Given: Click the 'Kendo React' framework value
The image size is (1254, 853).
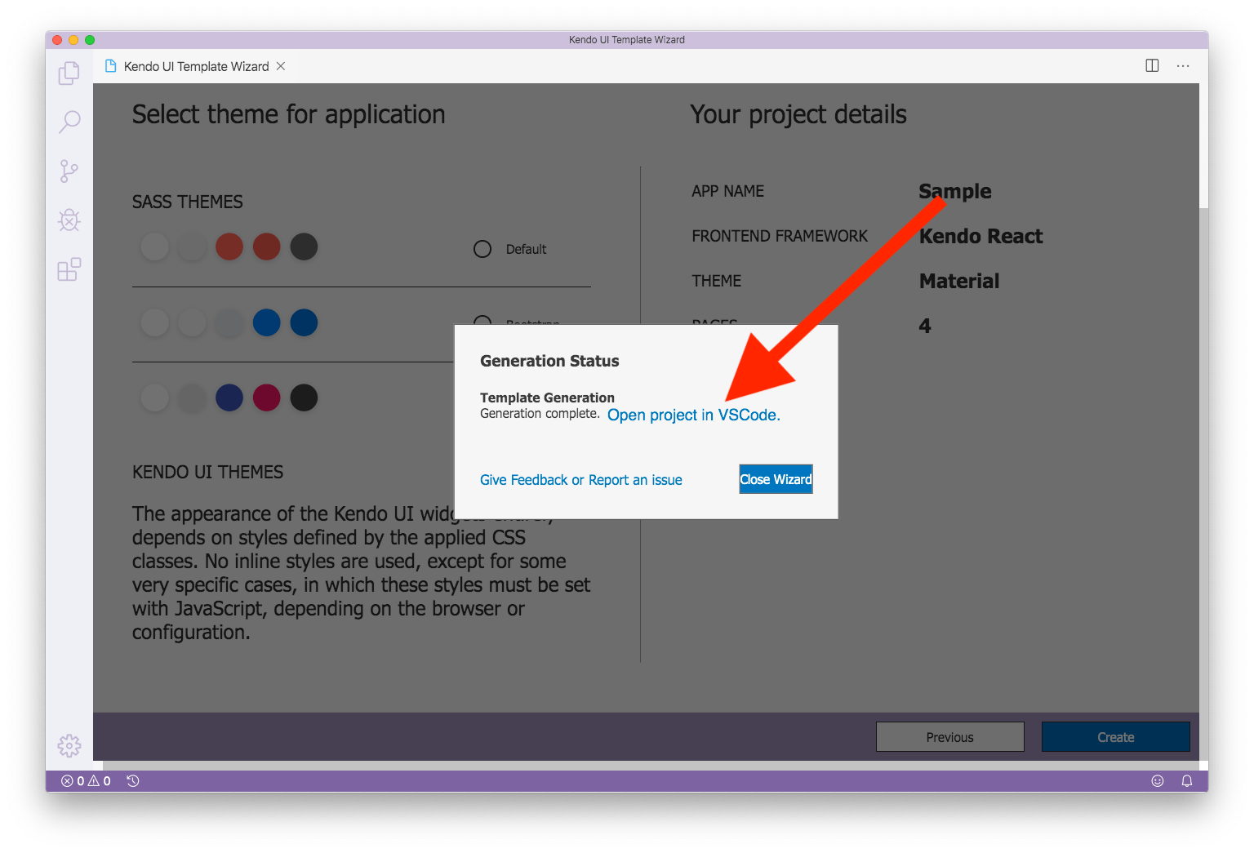Looking at the screenshot, I should (x=981, y=236).
